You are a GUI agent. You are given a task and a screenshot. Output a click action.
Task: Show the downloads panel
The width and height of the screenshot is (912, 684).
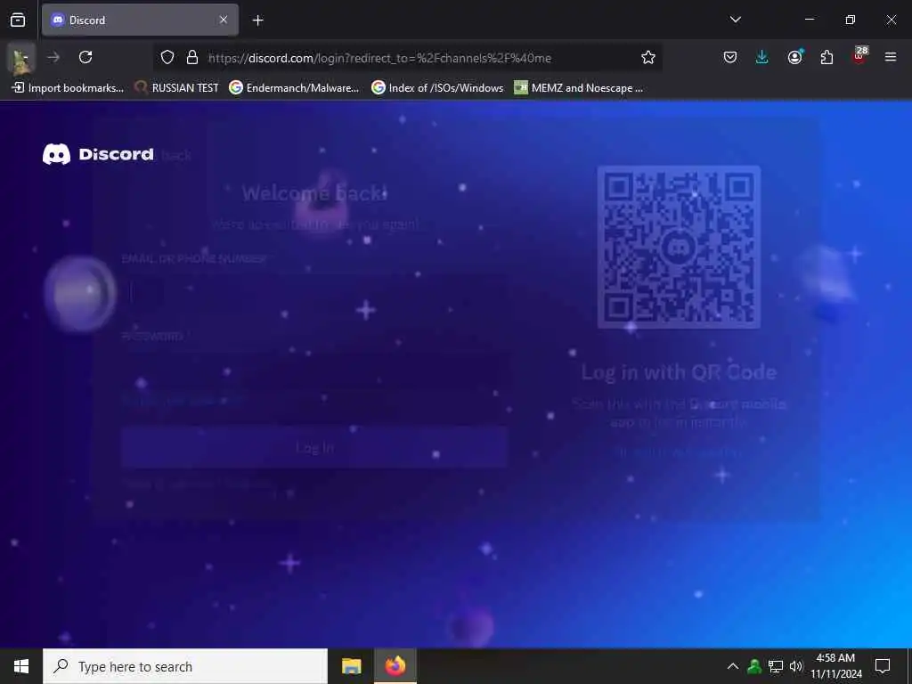click(762, 57)
